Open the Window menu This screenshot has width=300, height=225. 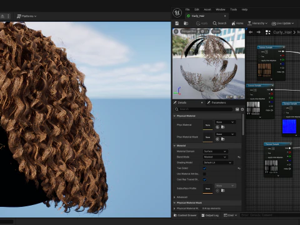221,9
